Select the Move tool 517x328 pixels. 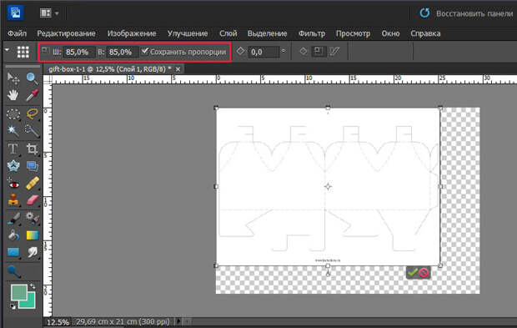[13, 78]
